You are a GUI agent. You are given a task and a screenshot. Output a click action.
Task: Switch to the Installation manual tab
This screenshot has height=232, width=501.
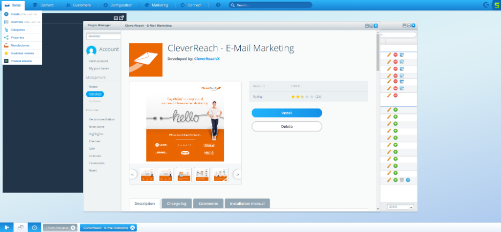(x=247, y=204)
